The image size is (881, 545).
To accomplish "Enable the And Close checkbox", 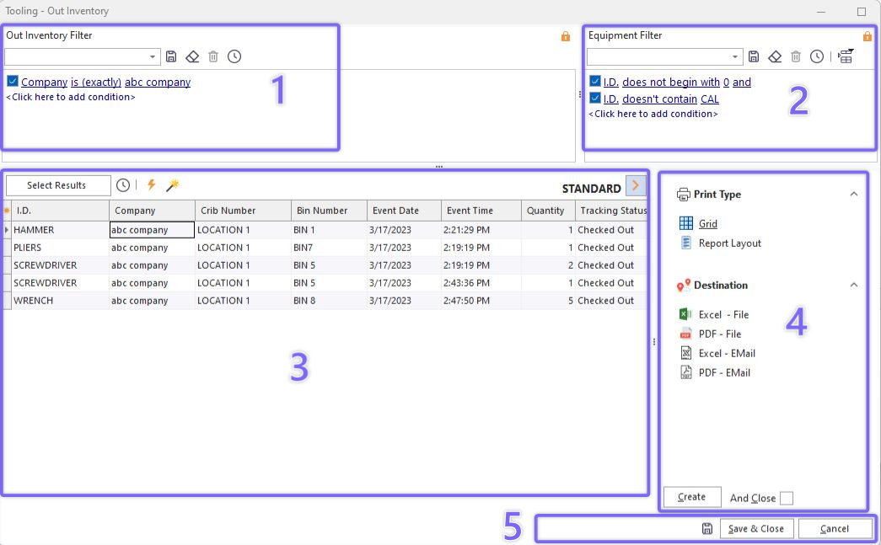I will [x=787, y=498].
